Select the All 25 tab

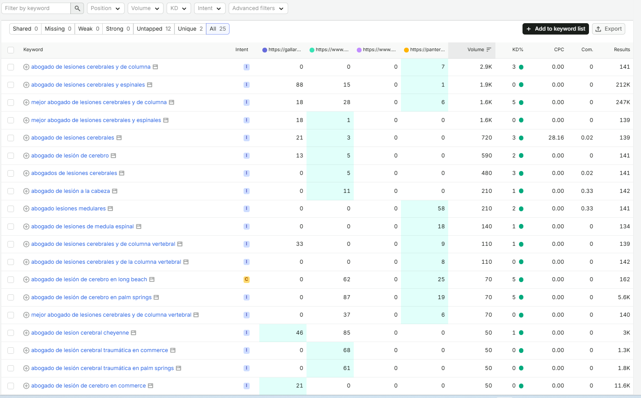218,29
